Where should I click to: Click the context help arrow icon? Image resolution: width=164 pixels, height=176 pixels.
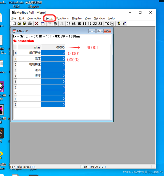pyautogui.click(x=124, y=23)
